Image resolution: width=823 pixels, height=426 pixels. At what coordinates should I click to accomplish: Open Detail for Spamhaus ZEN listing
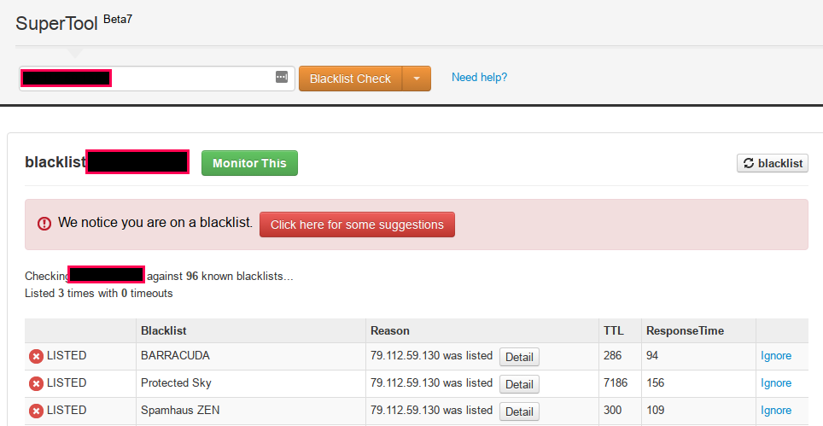(x=519, y=411)
